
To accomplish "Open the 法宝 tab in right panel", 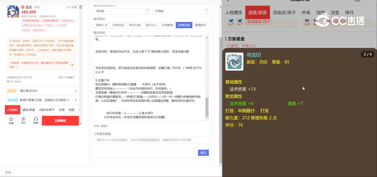I will click(335, 12).
